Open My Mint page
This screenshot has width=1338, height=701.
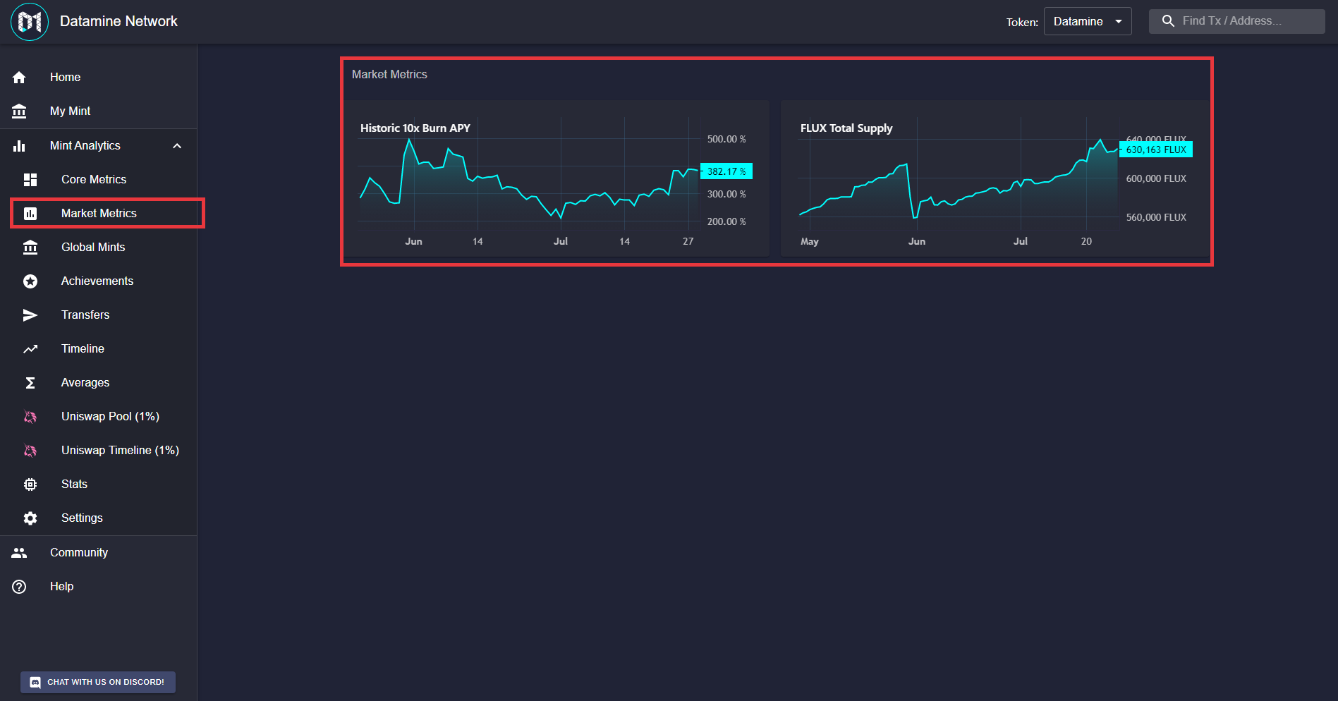click(99, 111)
